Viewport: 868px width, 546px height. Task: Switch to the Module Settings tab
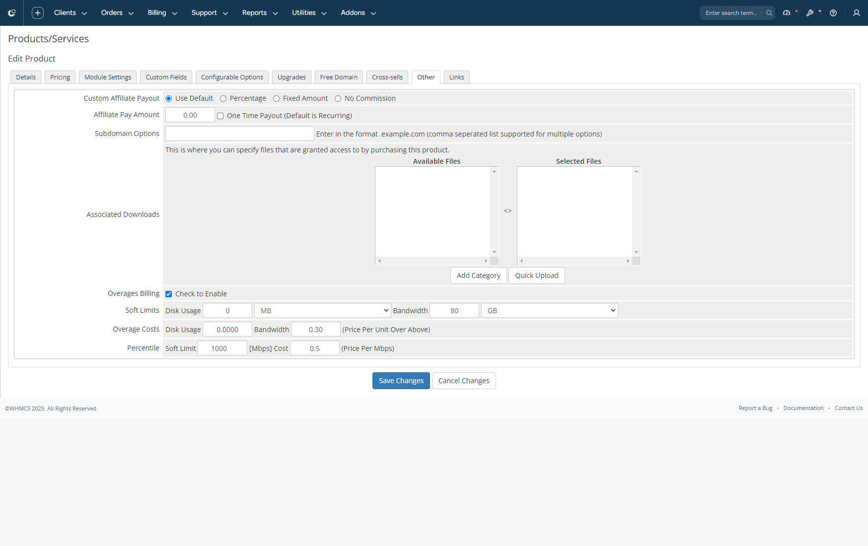tap(108, 77)
